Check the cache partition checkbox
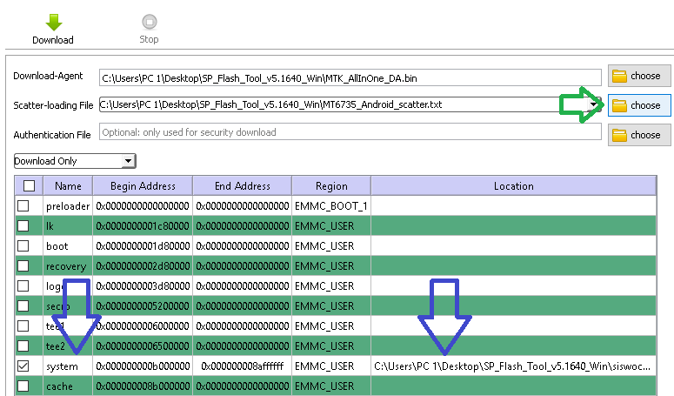674x396 pixels. [23, 386]
